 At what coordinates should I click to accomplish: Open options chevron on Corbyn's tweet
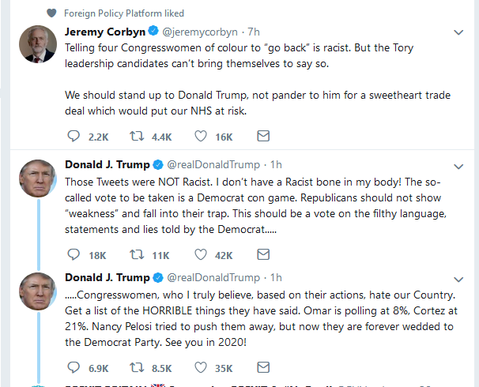[458, 32]
